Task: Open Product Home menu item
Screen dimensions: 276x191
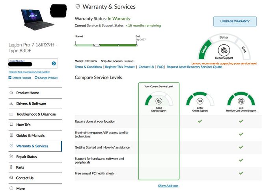Action: tap(35, 93)
